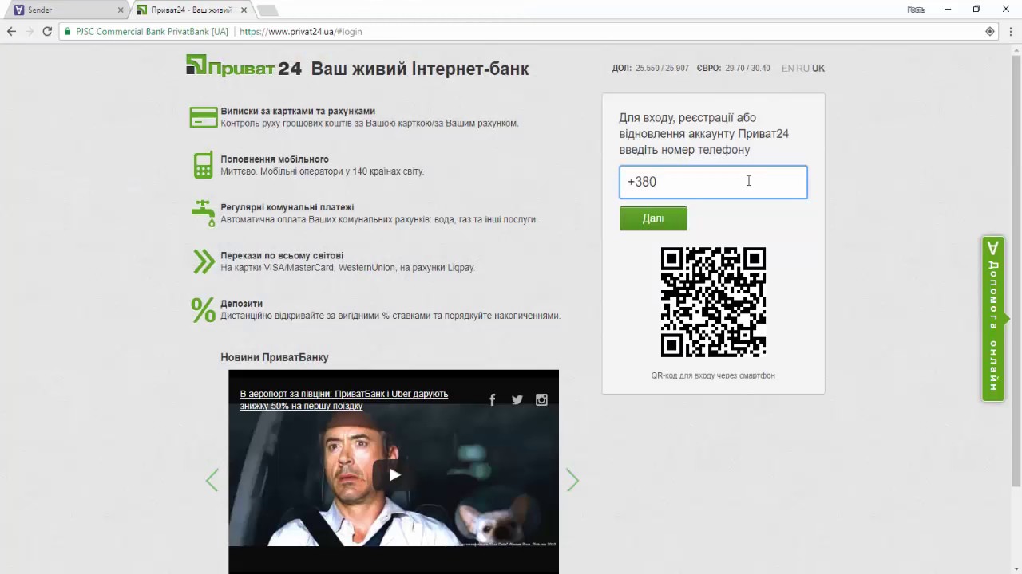Open the Twitter share icon on the video

pos(517,400)
